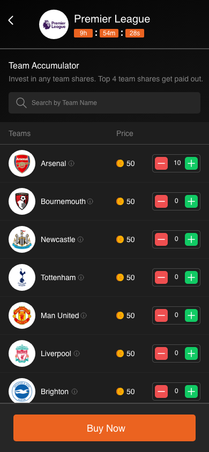
Task: Select the Tottenham club crest
Action: pyautogui.click(x=22, y=277)
